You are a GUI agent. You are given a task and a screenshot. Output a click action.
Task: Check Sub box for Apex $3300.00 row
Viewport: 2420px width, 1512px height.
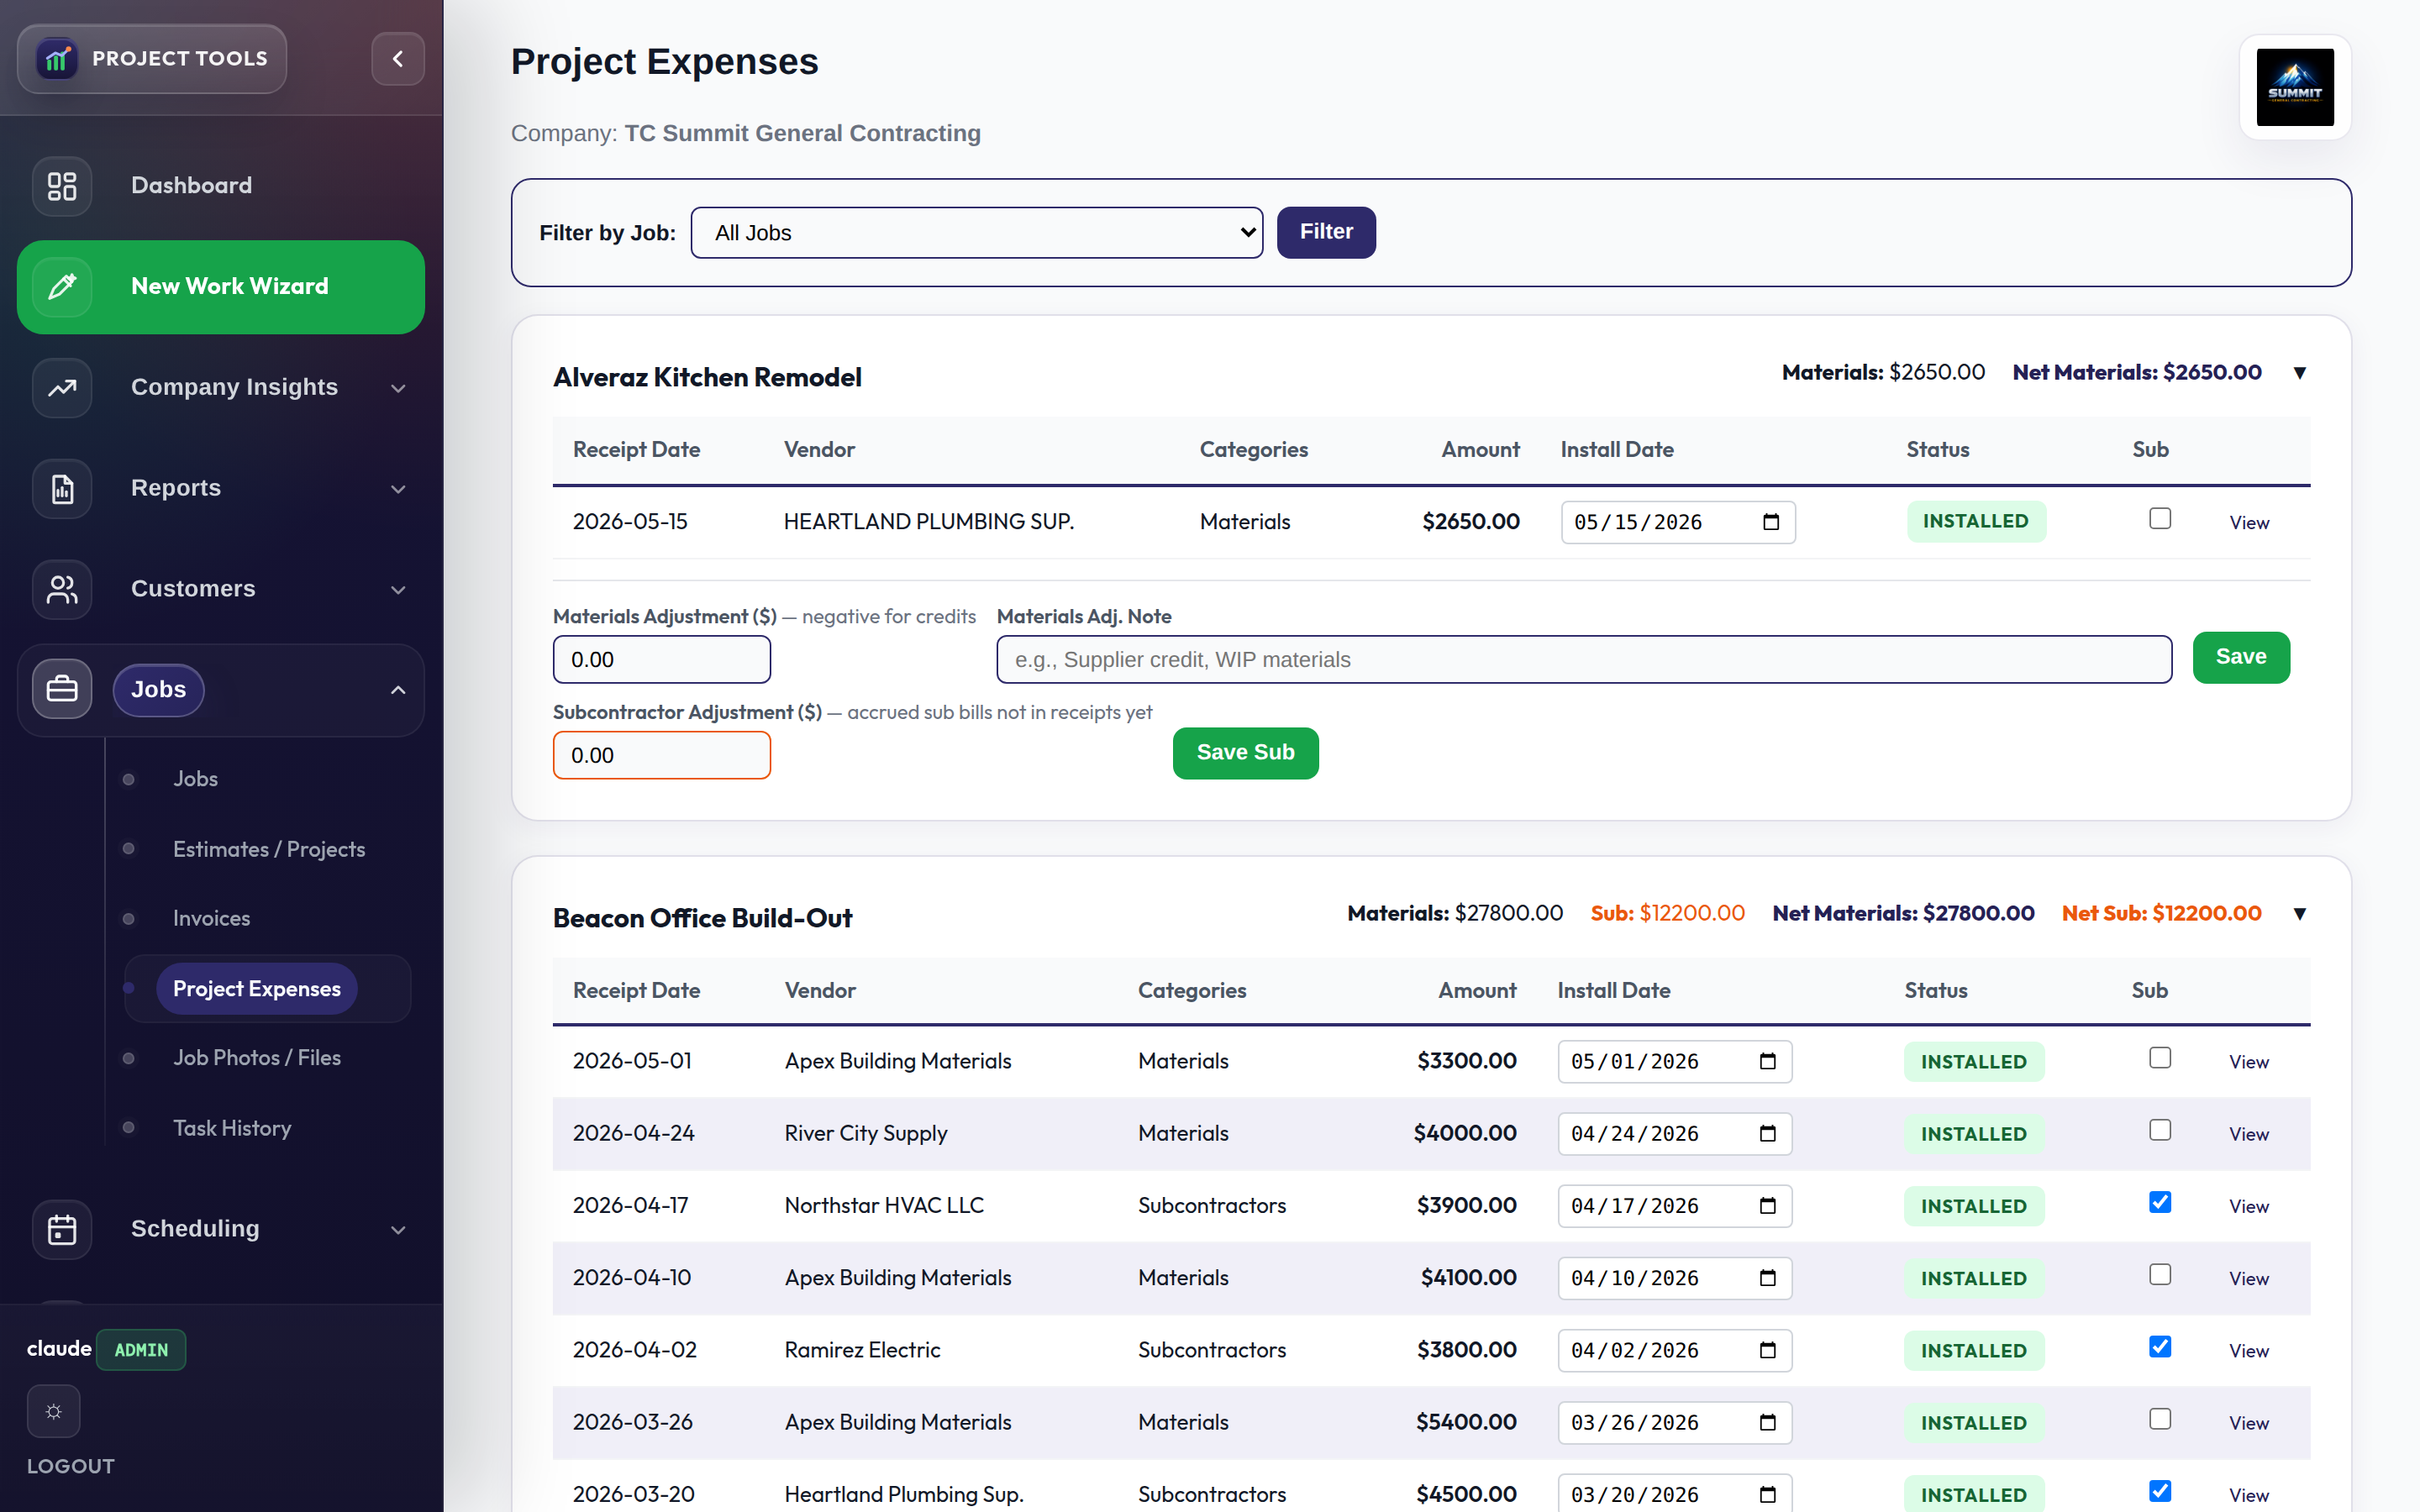click(x=2160, y=1058)
